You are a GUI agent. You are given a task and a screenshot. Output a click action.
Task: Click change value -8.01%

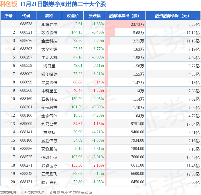pos(98,157)
